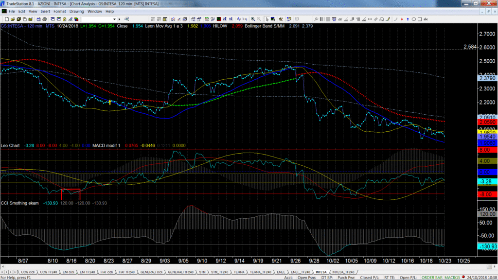Viewport: 498px width, 280px height.
Task: Click the -130.93 CCI value marker
Action: point(487,246)
